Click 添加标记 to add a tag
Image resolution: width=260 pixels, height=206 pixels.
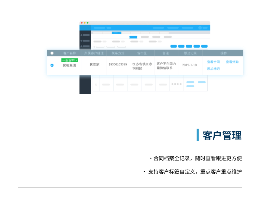[x=213, y=69]
